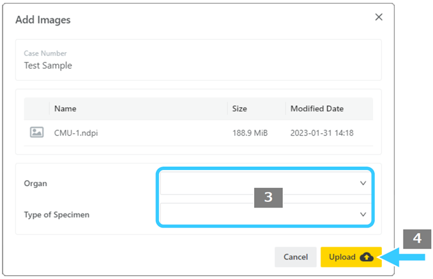Select the CMU-1.ndpi file name
The width and height of the screenshot is (433, 279).
tap(76, 133)
